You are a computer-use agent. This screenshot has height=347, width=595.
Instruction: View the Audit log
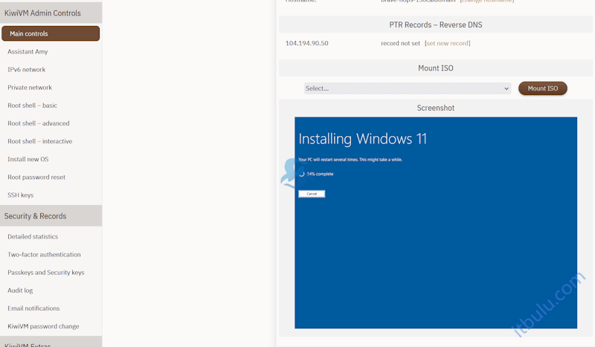pos(20,291)
